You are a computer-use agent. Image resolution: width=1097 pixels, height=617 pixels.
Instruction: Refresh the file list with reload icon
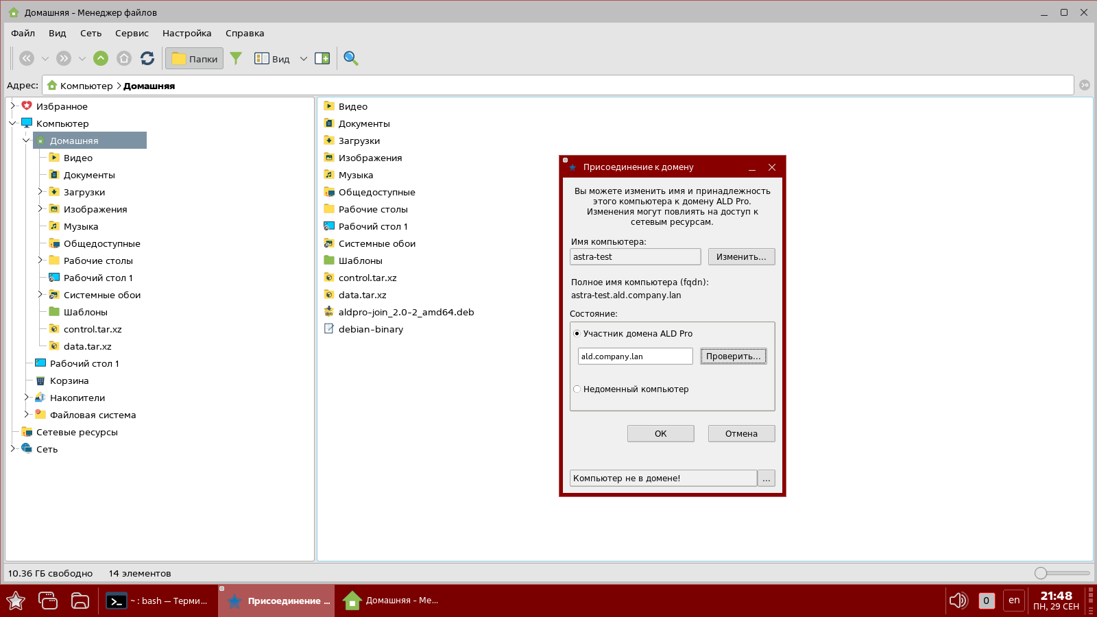(x=147, y=58)
